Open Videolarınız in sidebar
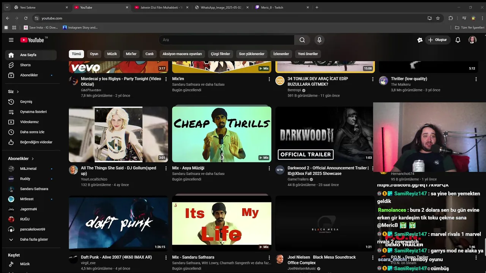 (x=31, y=122)
